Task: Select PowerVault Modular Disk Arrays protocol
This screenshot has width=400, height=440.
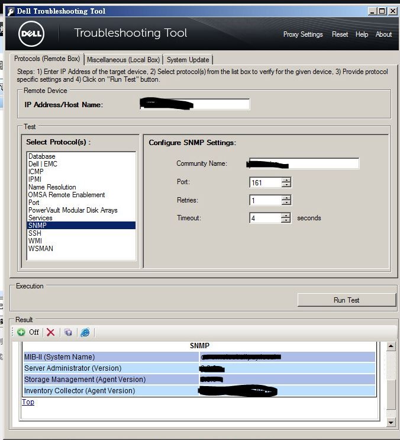Action: tap(81, 210)
